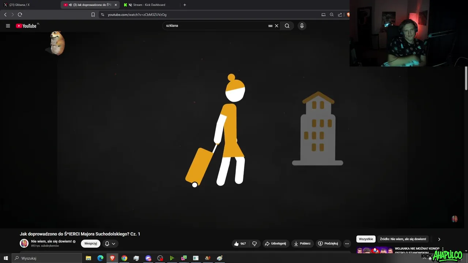Go forward with the browser forward arrow
This screenshot has width=468, height=263.
(12, 15)
